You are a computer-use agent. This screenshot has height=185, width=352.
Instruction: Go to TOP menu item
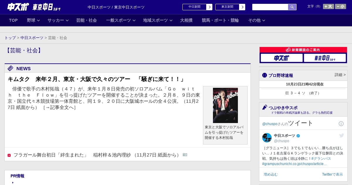[13, 20]
